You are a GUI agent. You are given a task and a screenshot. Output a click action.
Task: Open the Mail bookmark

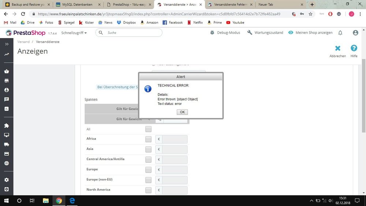click(x=10, y=22)
